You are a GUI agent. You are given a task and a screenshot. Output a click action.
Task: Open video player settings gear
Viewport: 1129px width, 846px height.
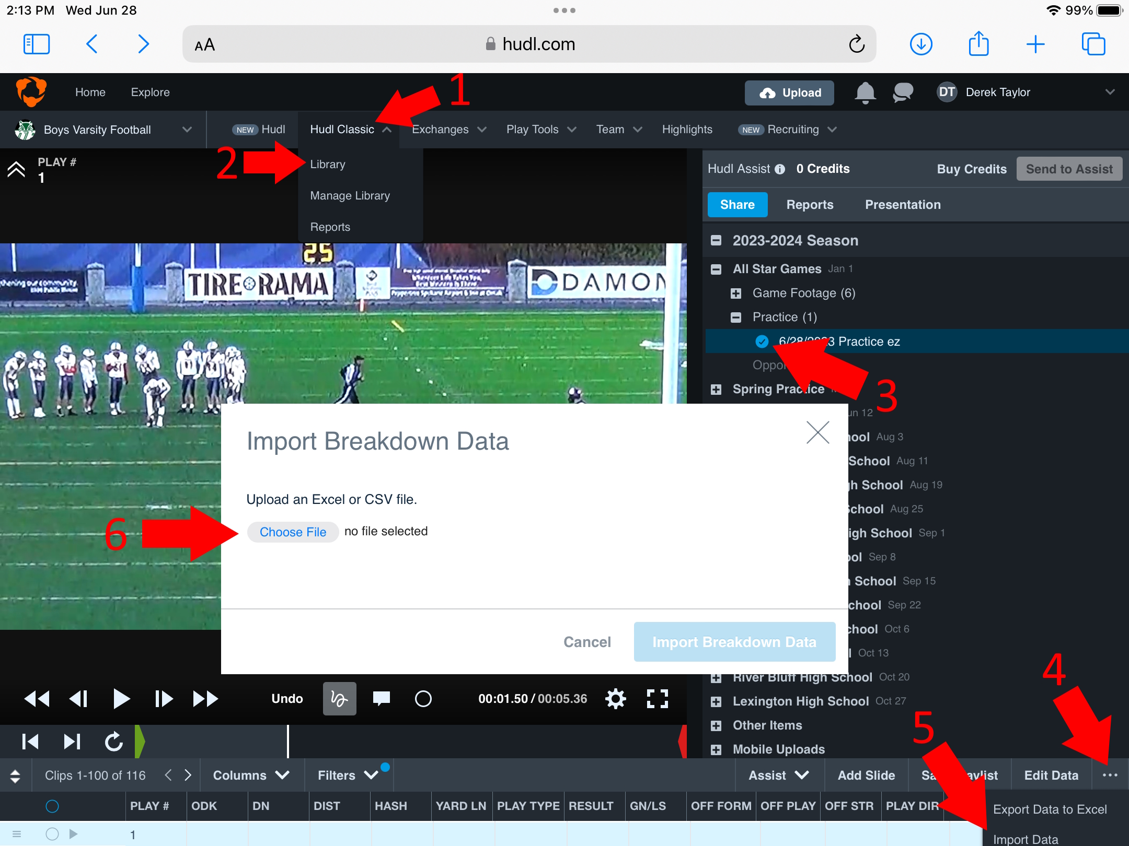click(616, 699)
